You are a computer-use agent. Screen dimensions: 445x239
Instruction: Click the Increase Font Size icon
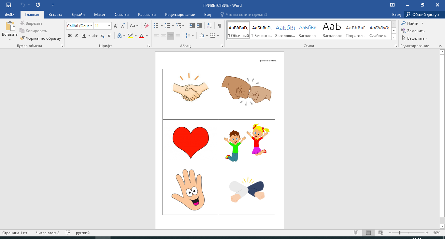tap(116, 26)
